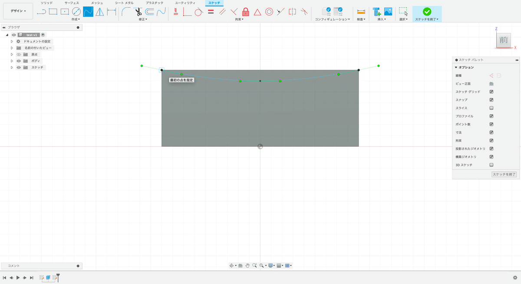The image size is (521, 284).
Task: Enable the 3D スケッチ checkbox
Action: point(491,165)
